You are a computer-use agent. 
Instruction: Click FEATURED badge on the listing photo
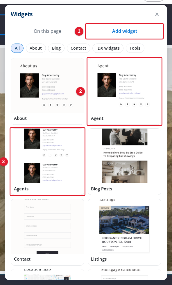click(x=105, y=208)
